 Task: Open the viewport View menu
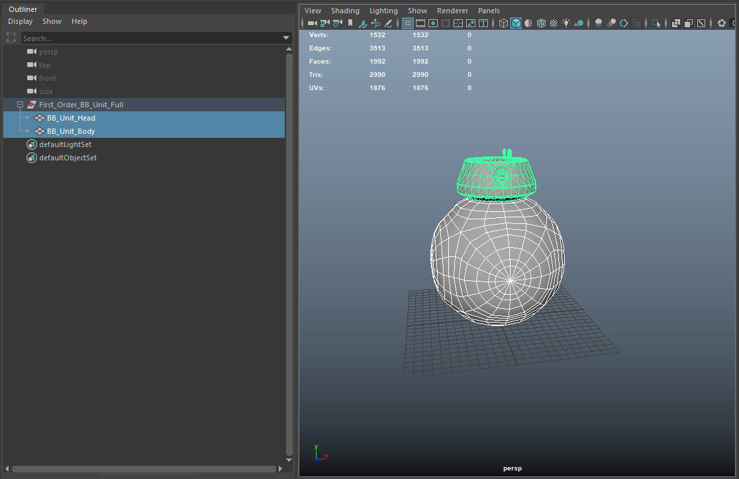pyautogui.click(x=313, y=11)
